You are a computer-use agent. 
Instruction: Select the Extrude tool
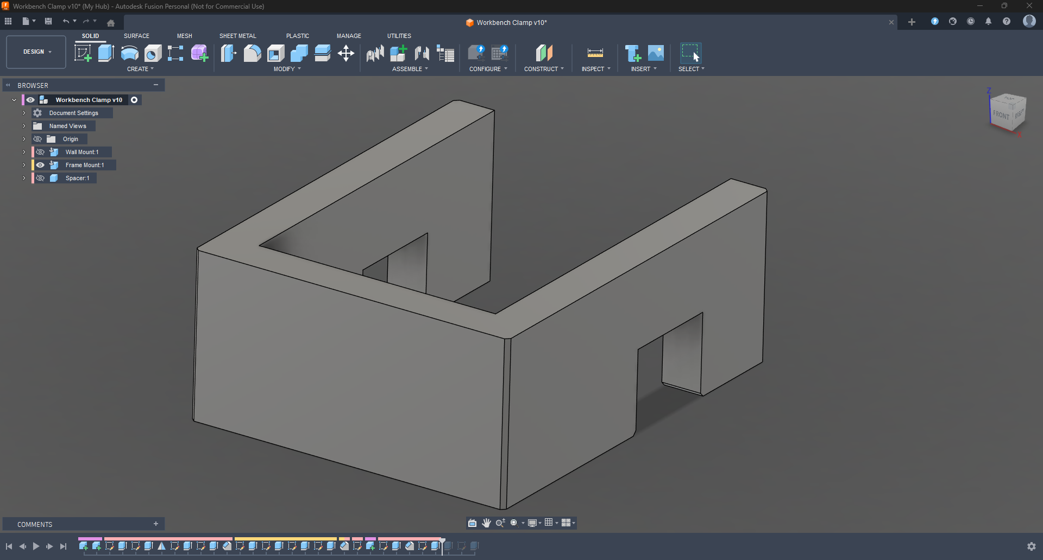click(x=106, y=53)
